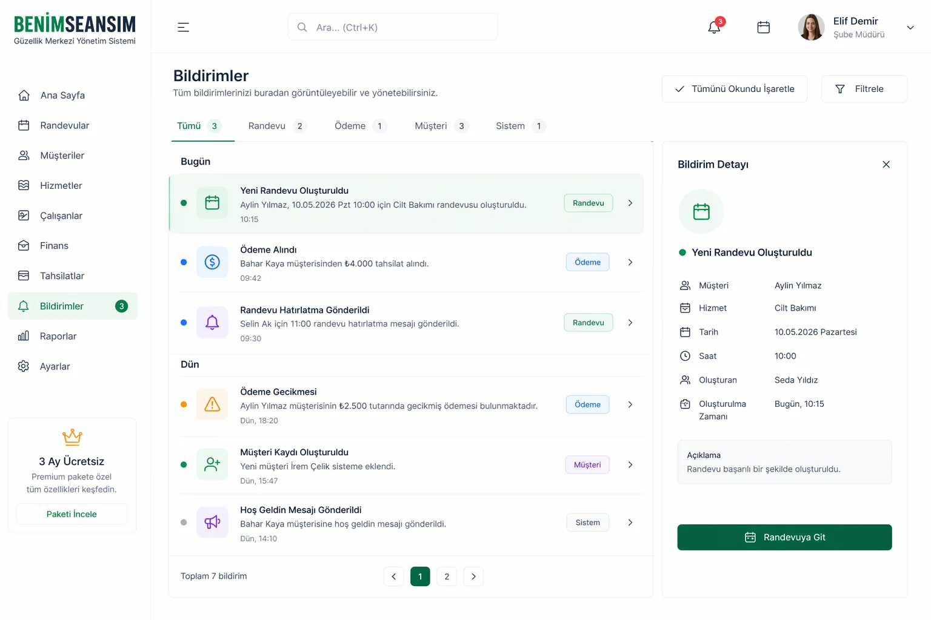Click dollar icon of Ödeme Alındı notification
931x620 pixels.
pyautogui.click(x=212, y=262)
